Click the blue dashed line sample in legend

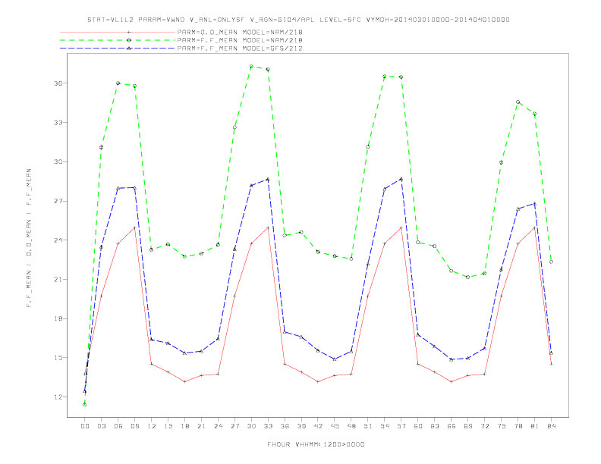pos(118,49)
